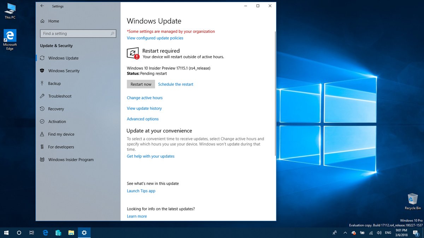The image size is (424, 238).
Task: Click the ENG language indicator
Action: pos(388,233)
